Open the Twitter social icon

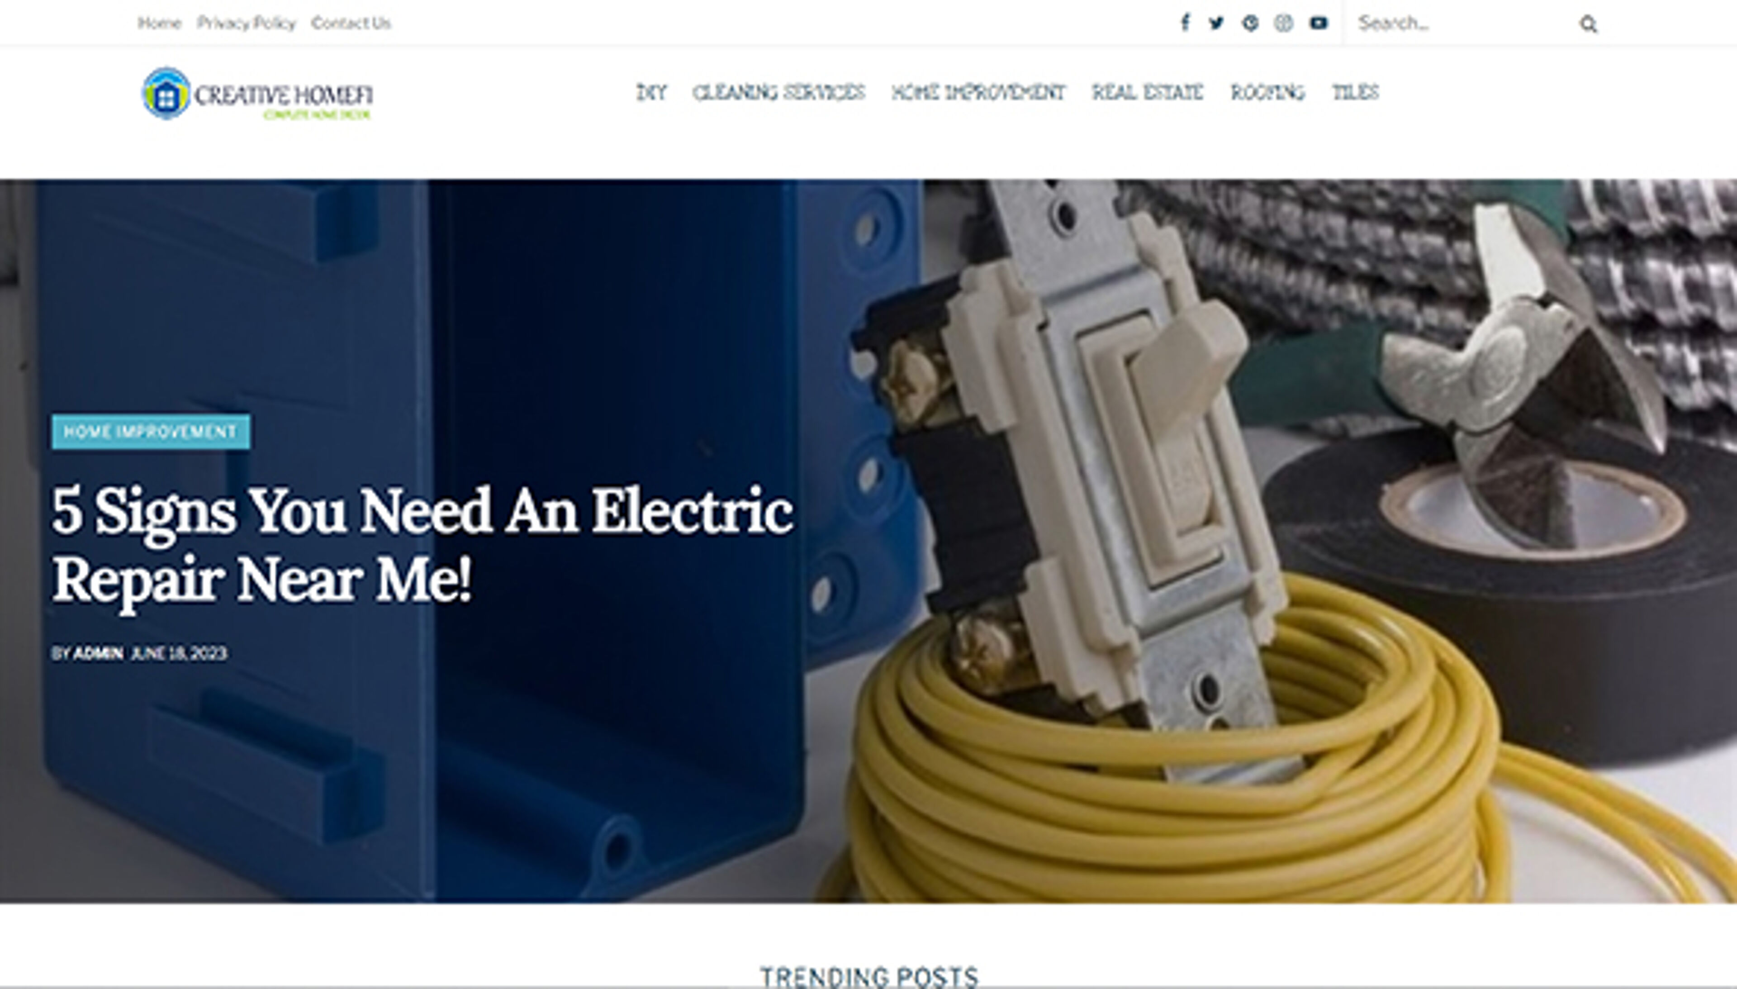click(x=1216, y=23)
